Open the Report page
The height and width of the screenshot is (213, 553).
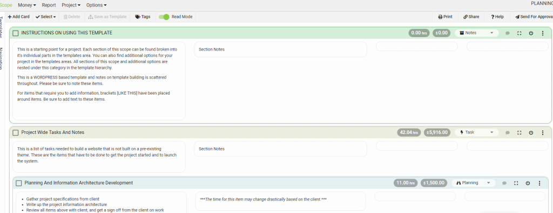pos(49,5)
